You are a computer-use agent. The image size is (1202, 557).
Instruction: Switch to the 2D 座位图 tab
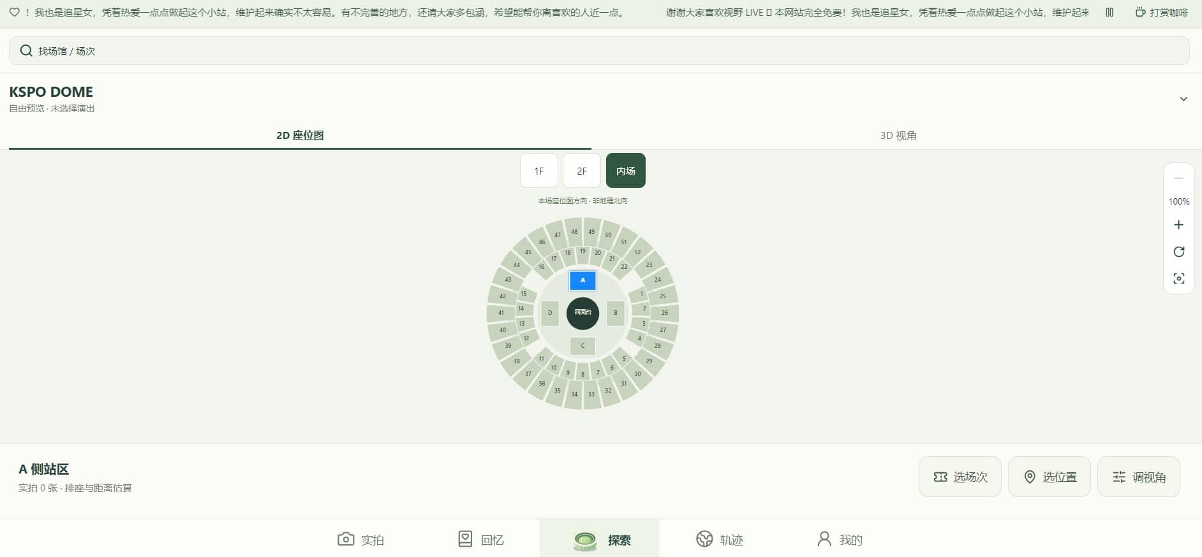click(300, 135)
